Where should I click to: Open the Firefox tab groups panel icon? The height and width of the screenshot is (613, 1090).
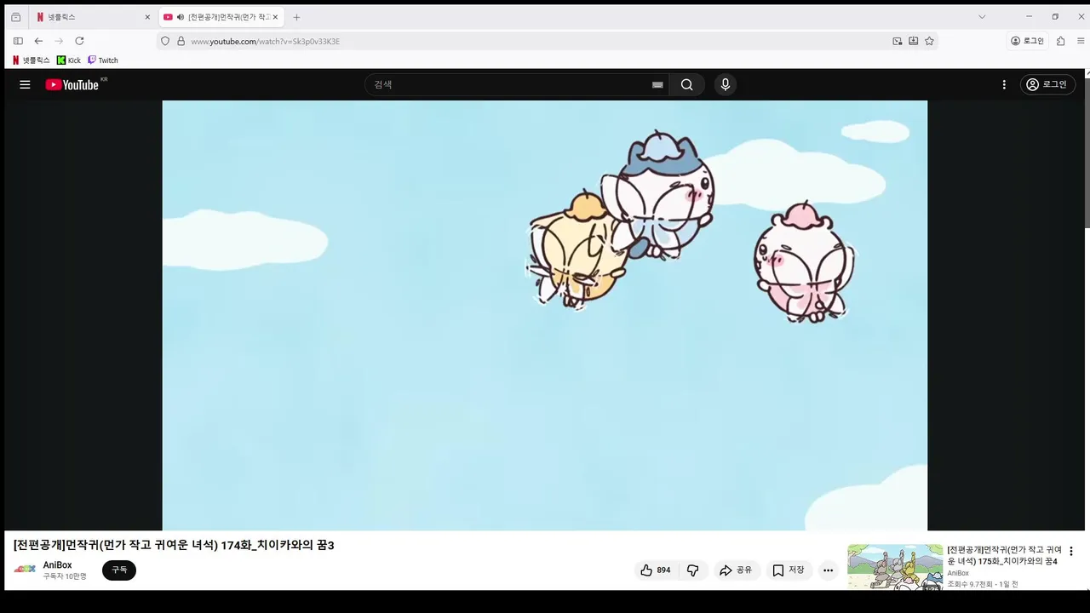(15, 17)
